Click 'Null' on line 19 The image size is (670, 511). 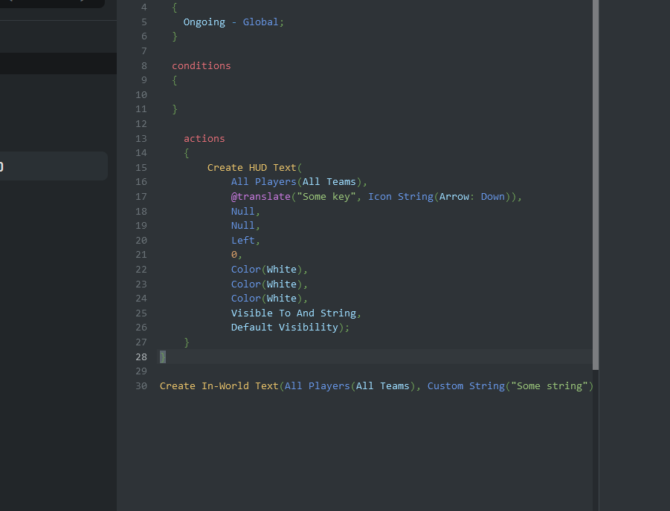point(242,226)
